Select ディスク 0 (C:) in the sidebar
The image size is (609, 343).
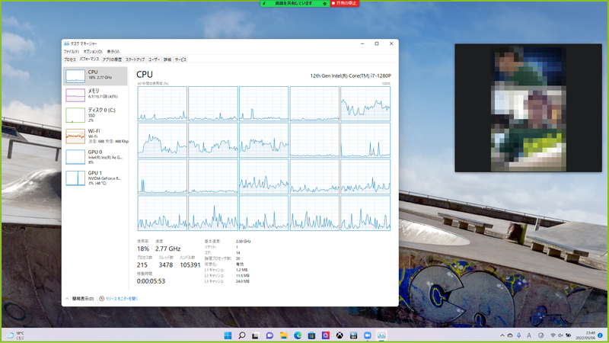point(94,115)
